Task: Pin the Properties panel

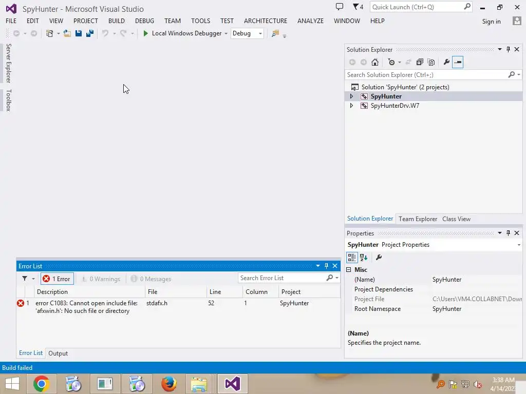Action: point(508,233)
